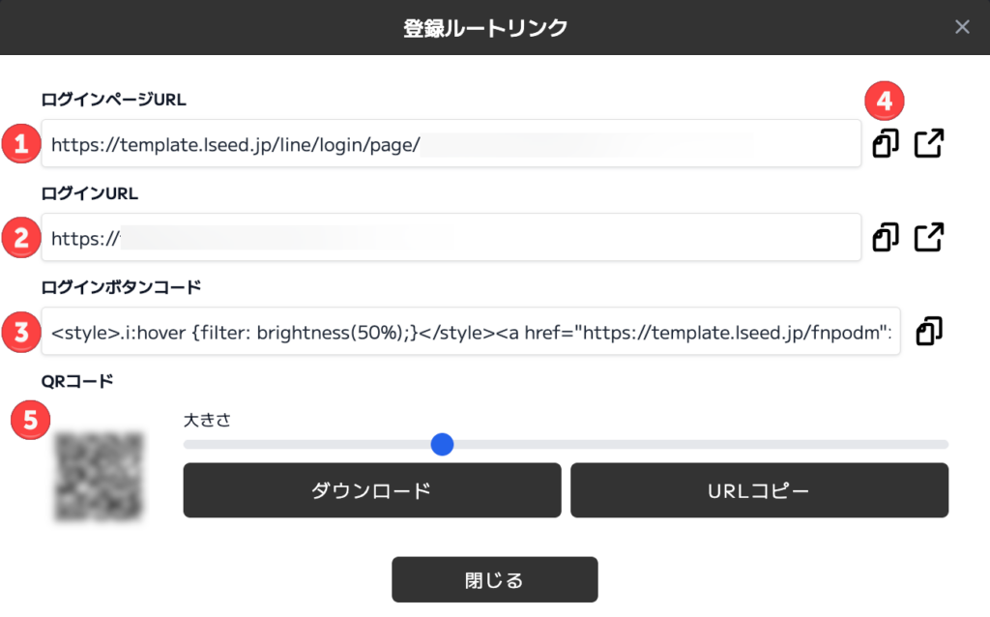Click the red number 2 badge

tap(20, 238)
